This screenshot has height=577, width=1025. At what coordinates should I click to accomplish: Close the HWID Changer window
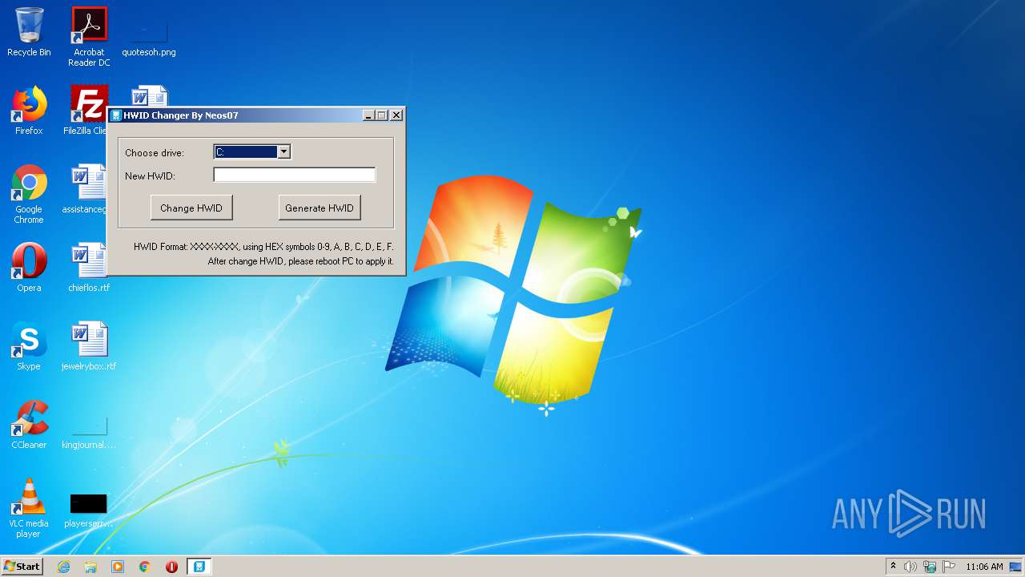[x=396, y=115]
